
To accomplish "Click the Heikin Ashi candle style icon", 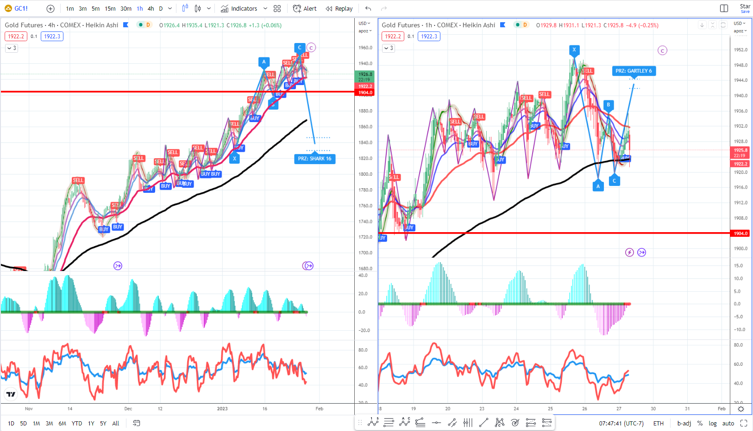I will pyautogui.click(x=198, y=8).
